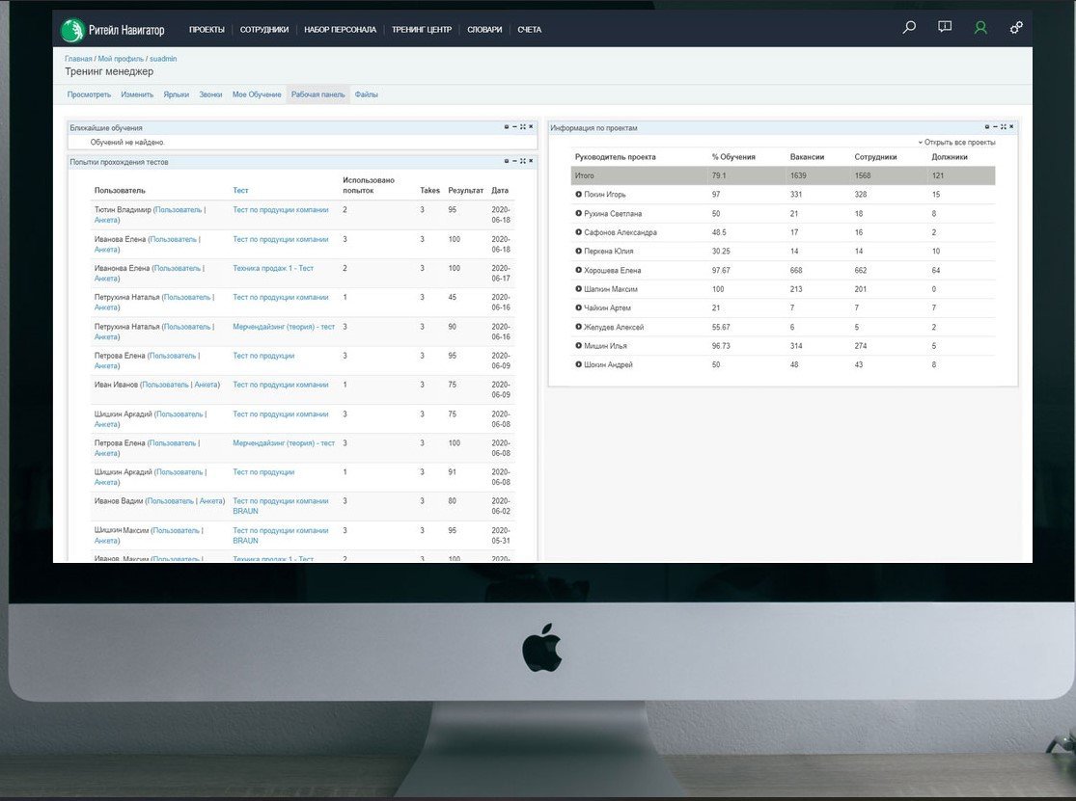Open the НАБОР ПЕРСОНАЛА menu

(340, 30)
